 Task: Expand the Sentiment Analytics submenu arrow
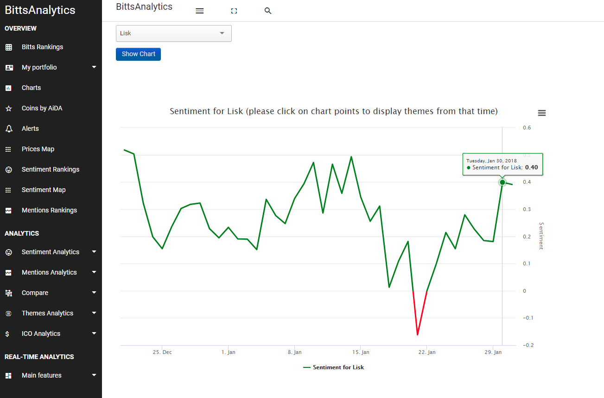point(94,252)
